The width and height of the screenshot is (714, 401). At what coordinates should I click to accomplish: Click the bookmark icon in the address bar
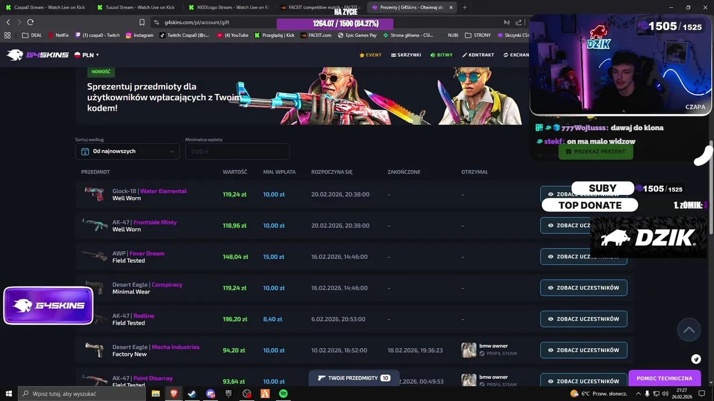click(142, 22)
